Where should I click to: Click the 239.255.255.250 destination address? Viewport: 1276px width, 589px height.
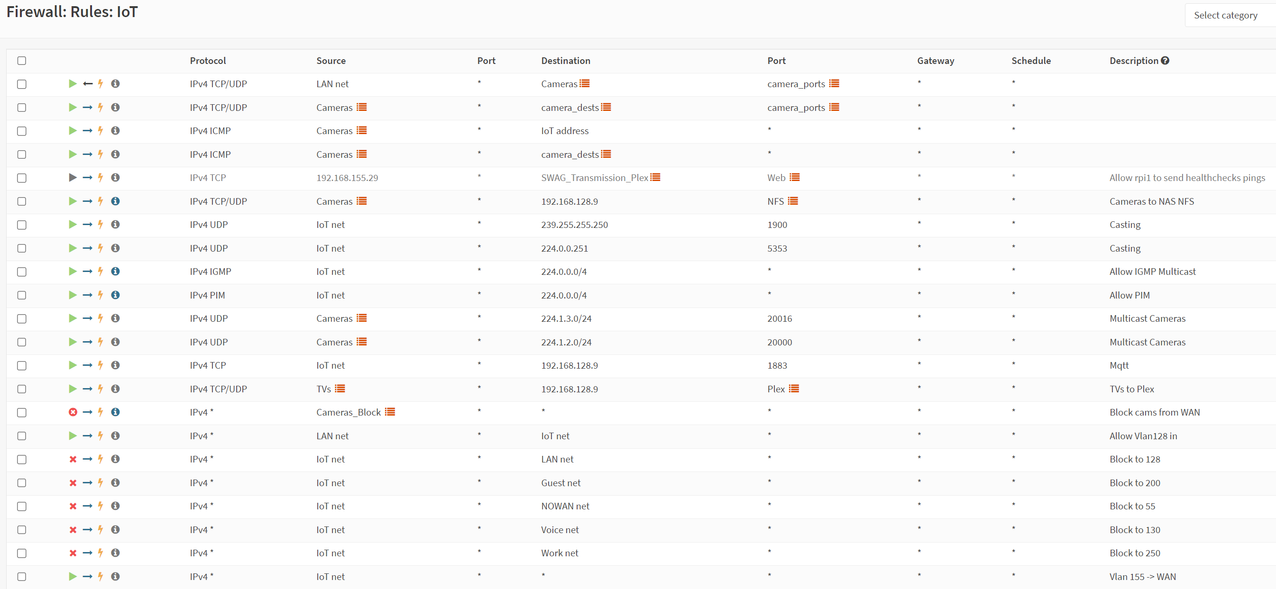click(x=575, y=225)
